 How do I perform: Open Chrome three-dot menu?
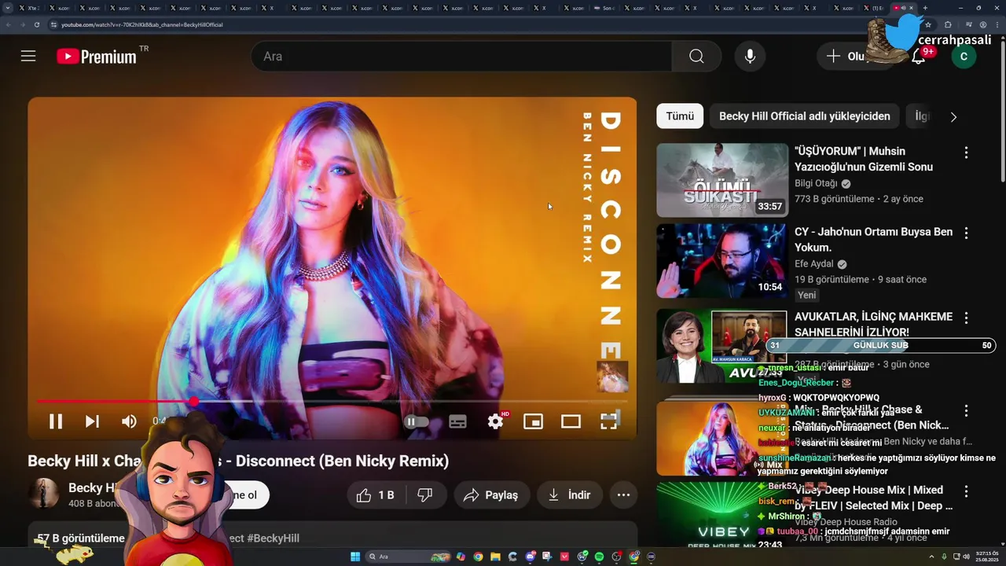pyautogui.click(x=997, y=25)
